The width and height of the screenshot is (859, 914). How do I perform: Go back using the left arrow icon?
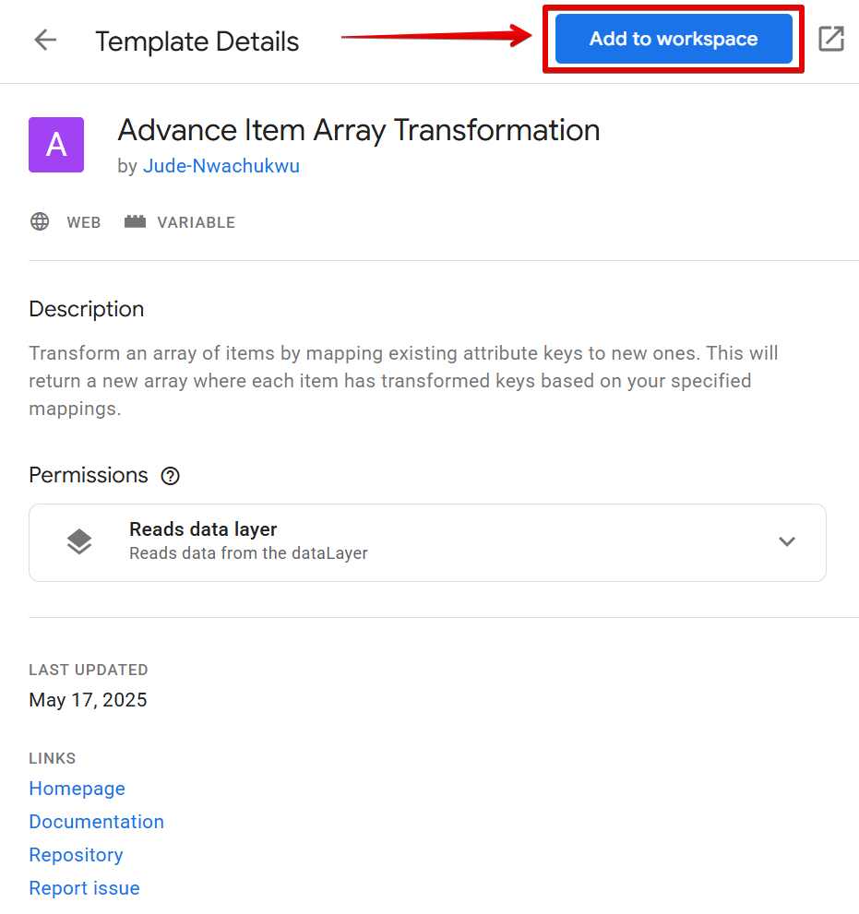pos(45,40)
